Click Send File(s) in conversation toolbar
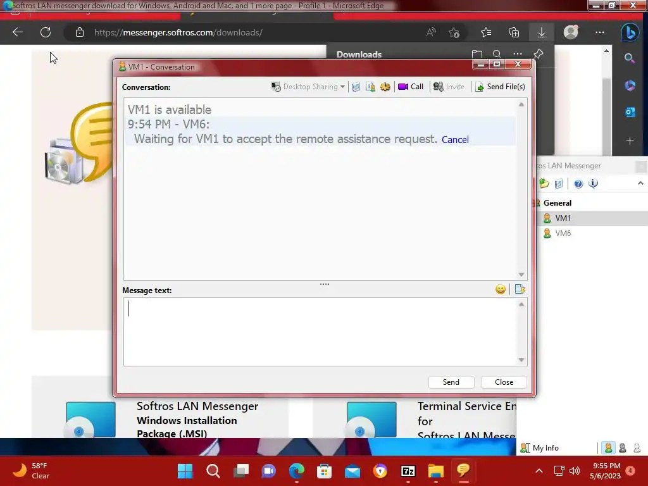Image resolution: width=648 pixels, height=486 pixels. [500, 87]
